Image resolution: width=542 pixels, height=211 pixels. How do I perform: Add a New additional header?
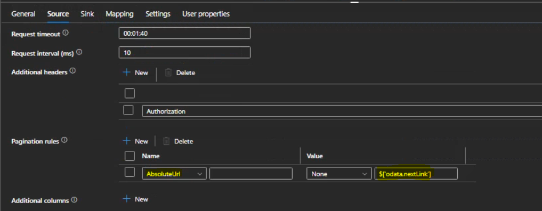tap(136, 72)
